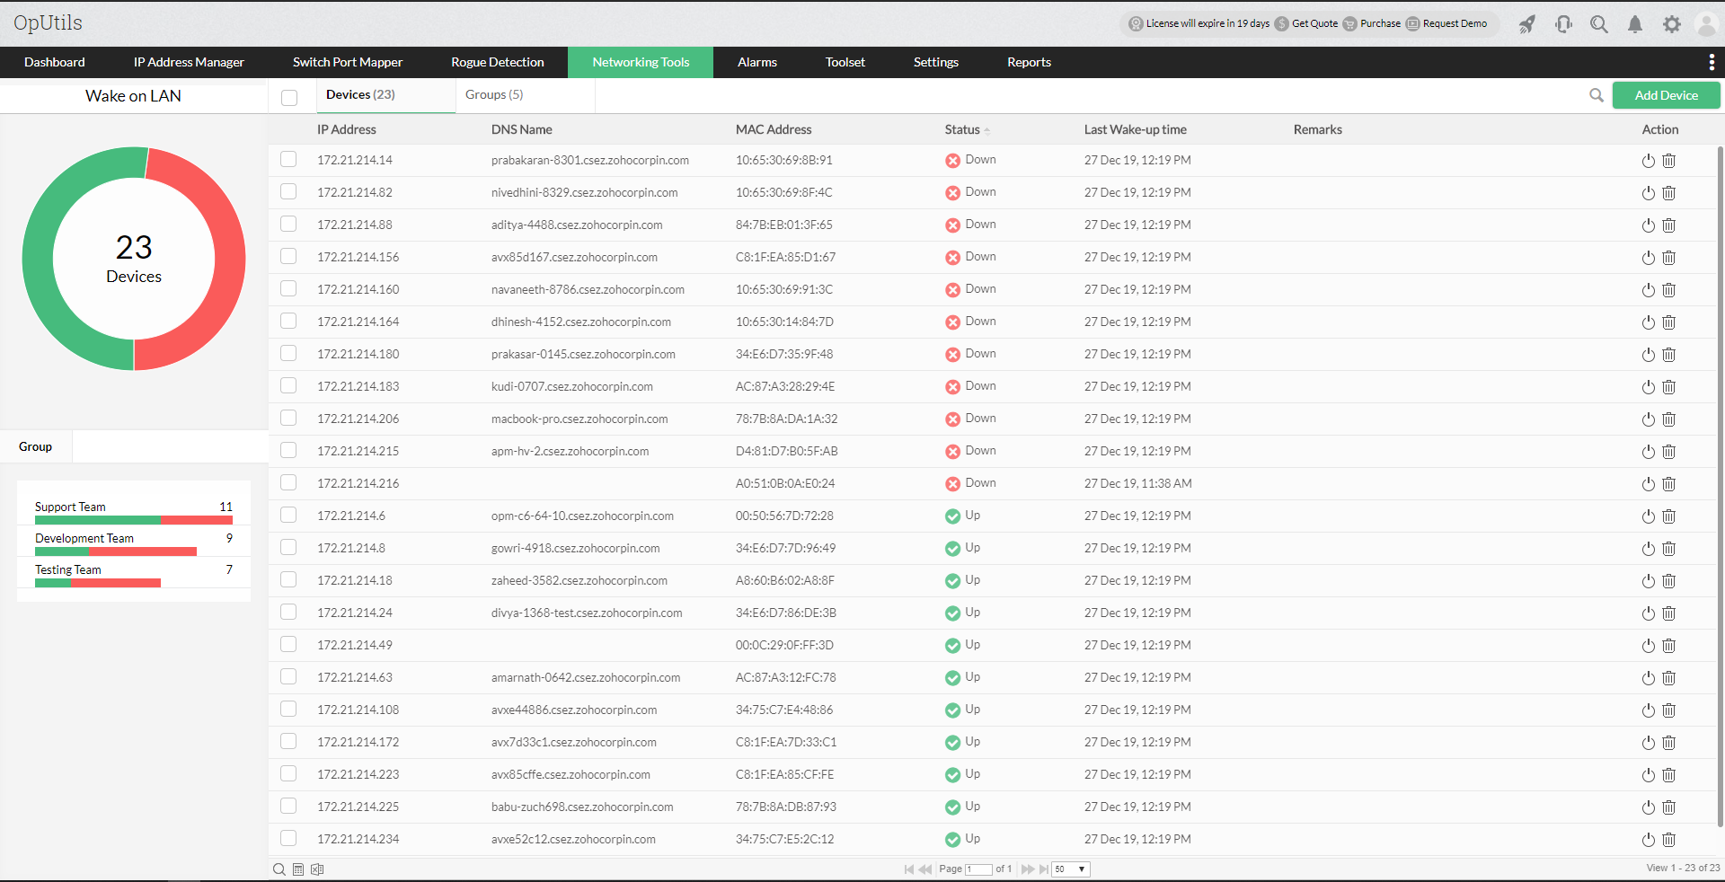Open the user profile avatar icon
Viewport: 1725px width, 882px height.
(x=1706, y=24)
